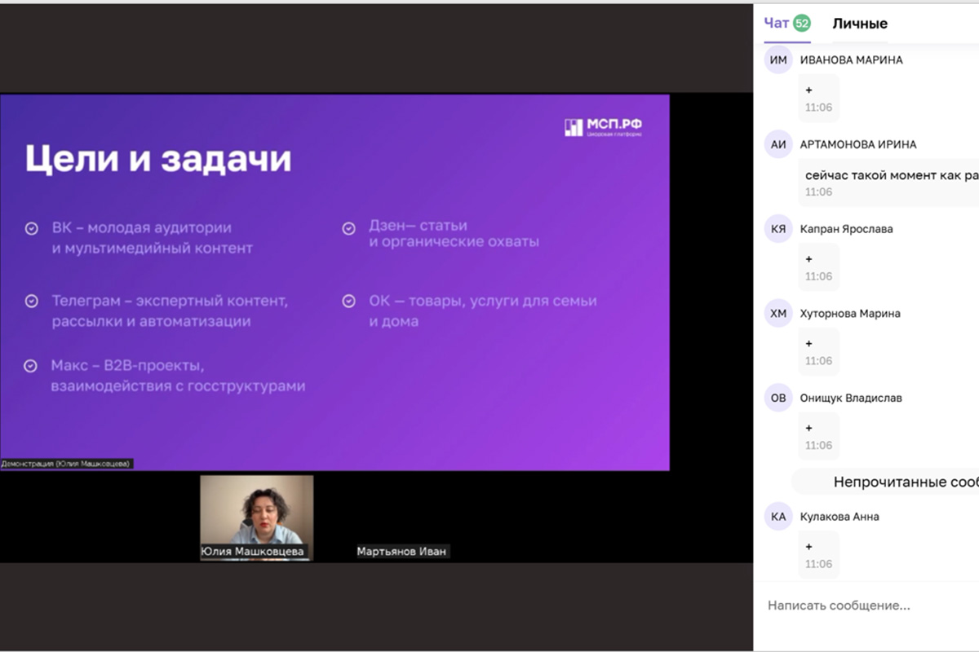Click the name Онищук Владислав in chat

[851, 399]
